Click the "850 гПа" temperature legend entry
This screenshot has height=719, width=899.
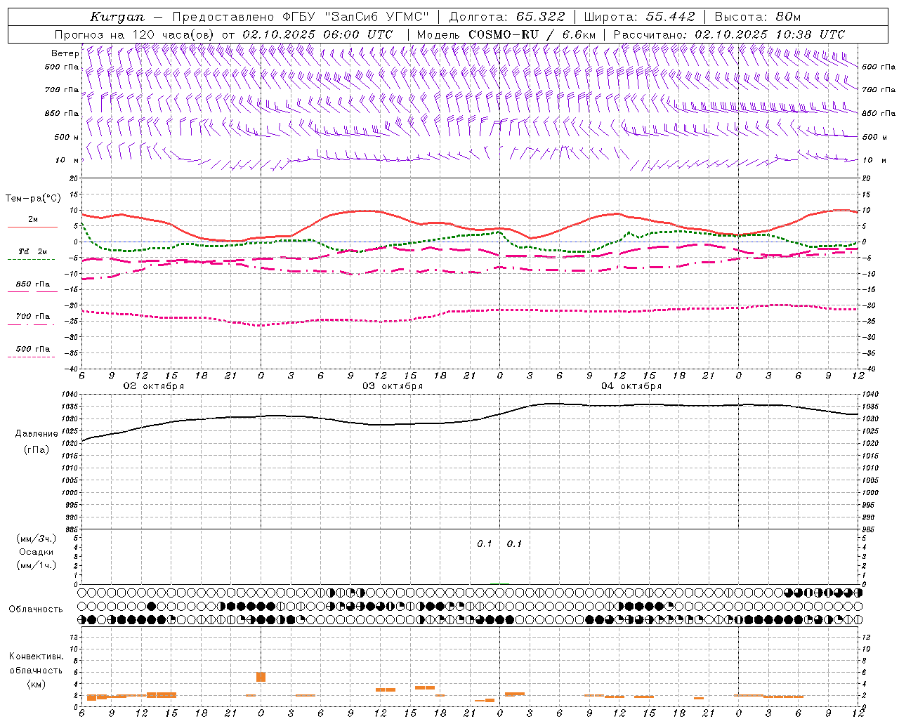click(x=33, y=284)
